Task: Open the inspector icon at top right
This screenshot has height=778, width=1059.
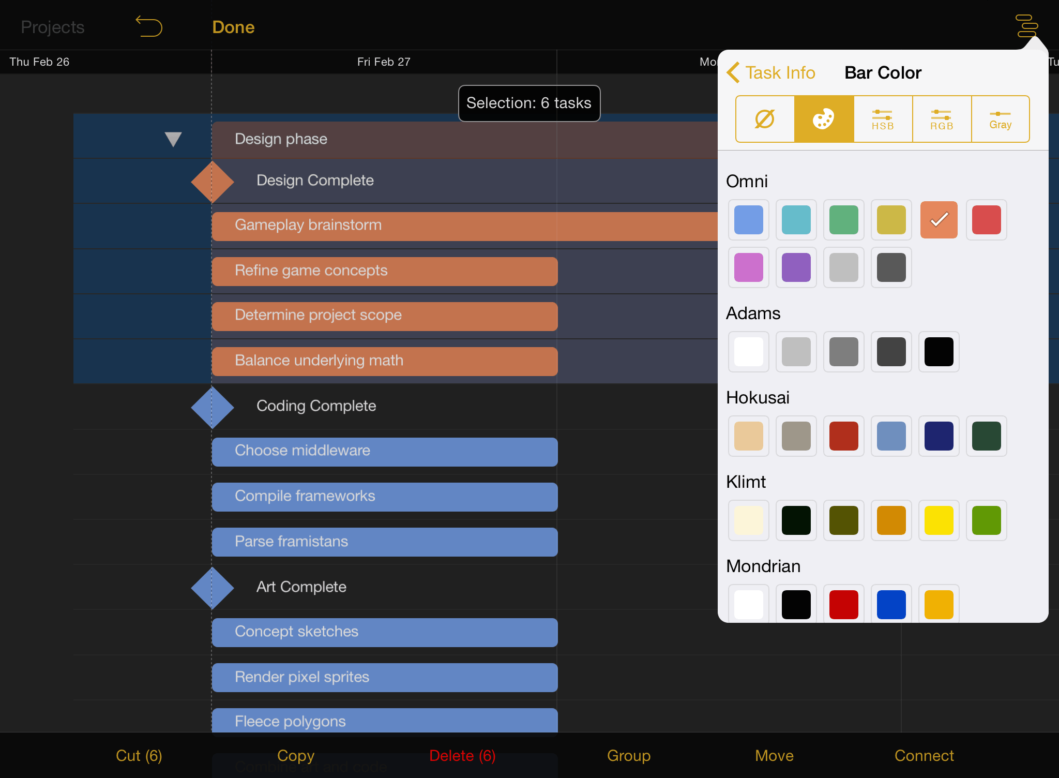Action: click(x=1026, y=25)
